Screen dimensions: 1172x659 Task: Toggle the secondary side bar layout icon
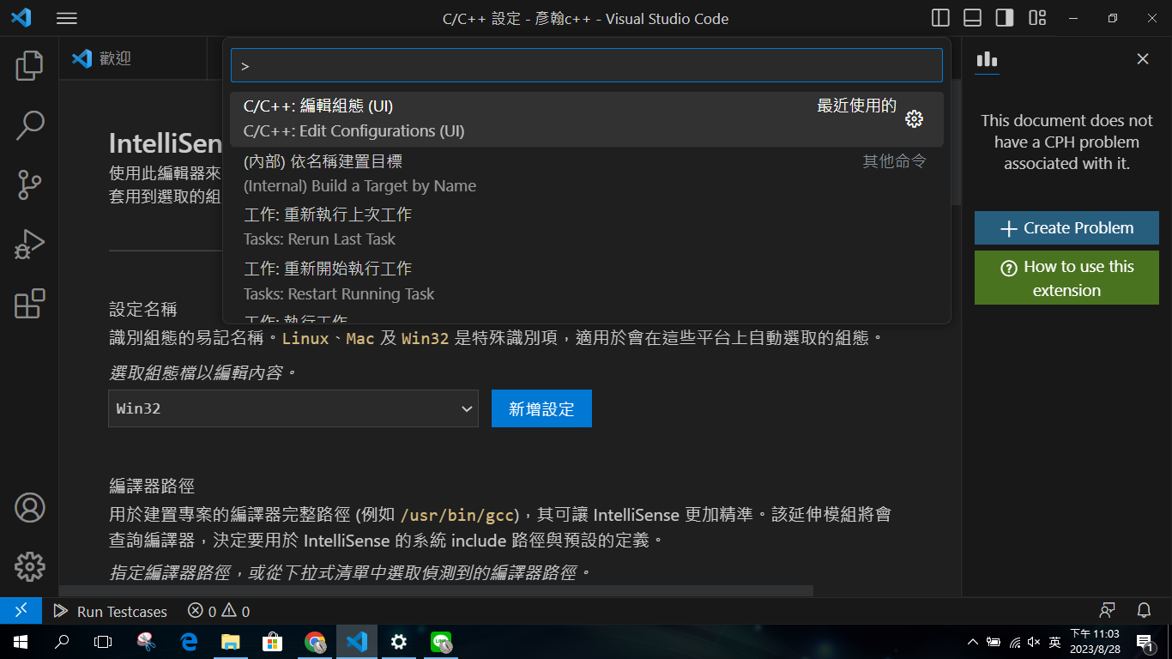click(1004, 18)
